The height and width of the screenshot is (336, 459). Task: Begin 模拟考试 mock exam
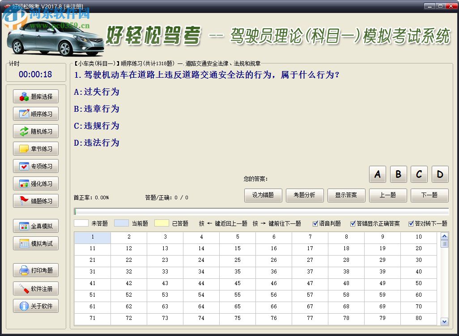35,244
